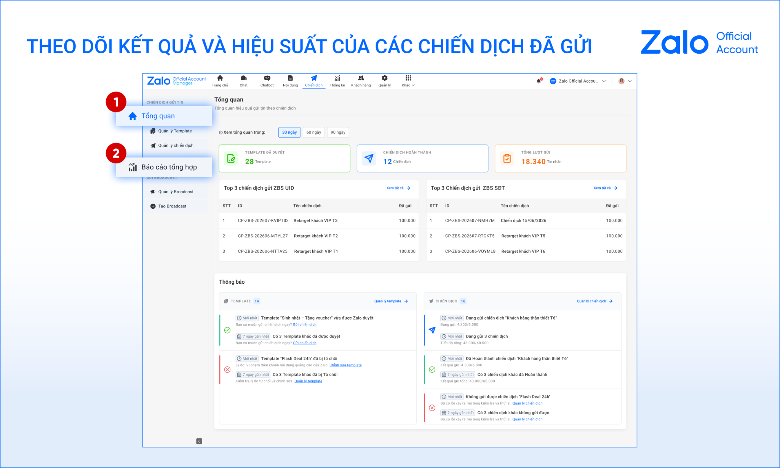
Task: Click the Tổng lượt gửi summary card
Action: pos(561,158)
